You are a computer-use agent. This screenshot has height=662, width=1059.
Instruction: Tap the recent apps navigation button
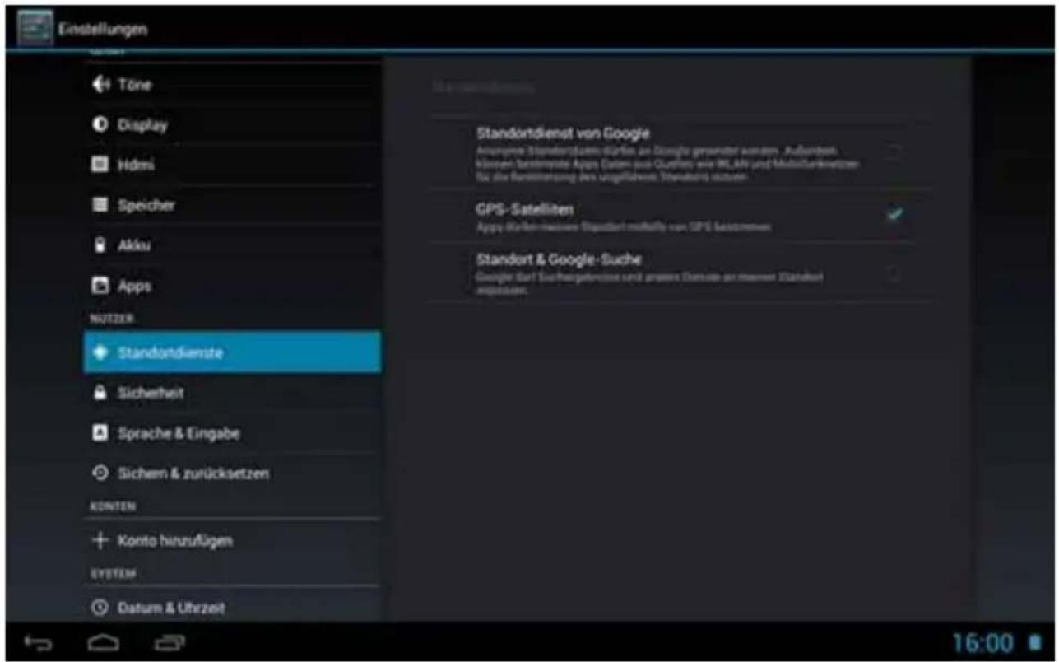[x=168, y=643]
